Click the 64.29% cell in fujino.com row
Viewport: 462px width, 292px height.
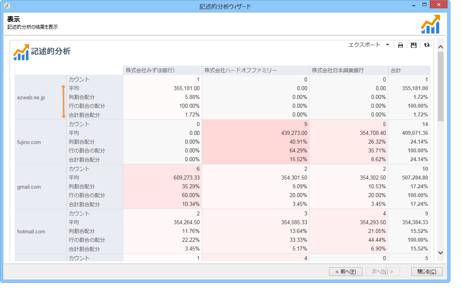pos(298,151)
